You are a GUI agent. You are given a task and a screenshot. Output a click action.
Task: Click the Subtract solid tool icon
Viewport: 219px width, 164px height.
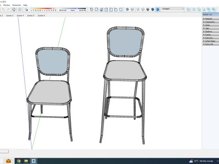click(203, 10)
